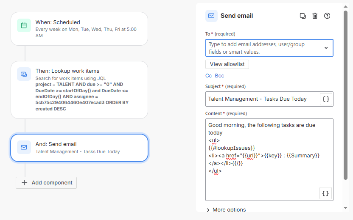The height and width of the screenshot is (220, 353).
Task: Click the plus icon in Add component
Action: point(24,183)
